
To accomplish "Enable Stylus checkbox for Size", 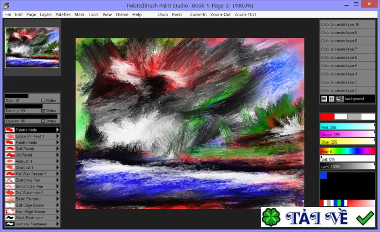I will (43, 100).
